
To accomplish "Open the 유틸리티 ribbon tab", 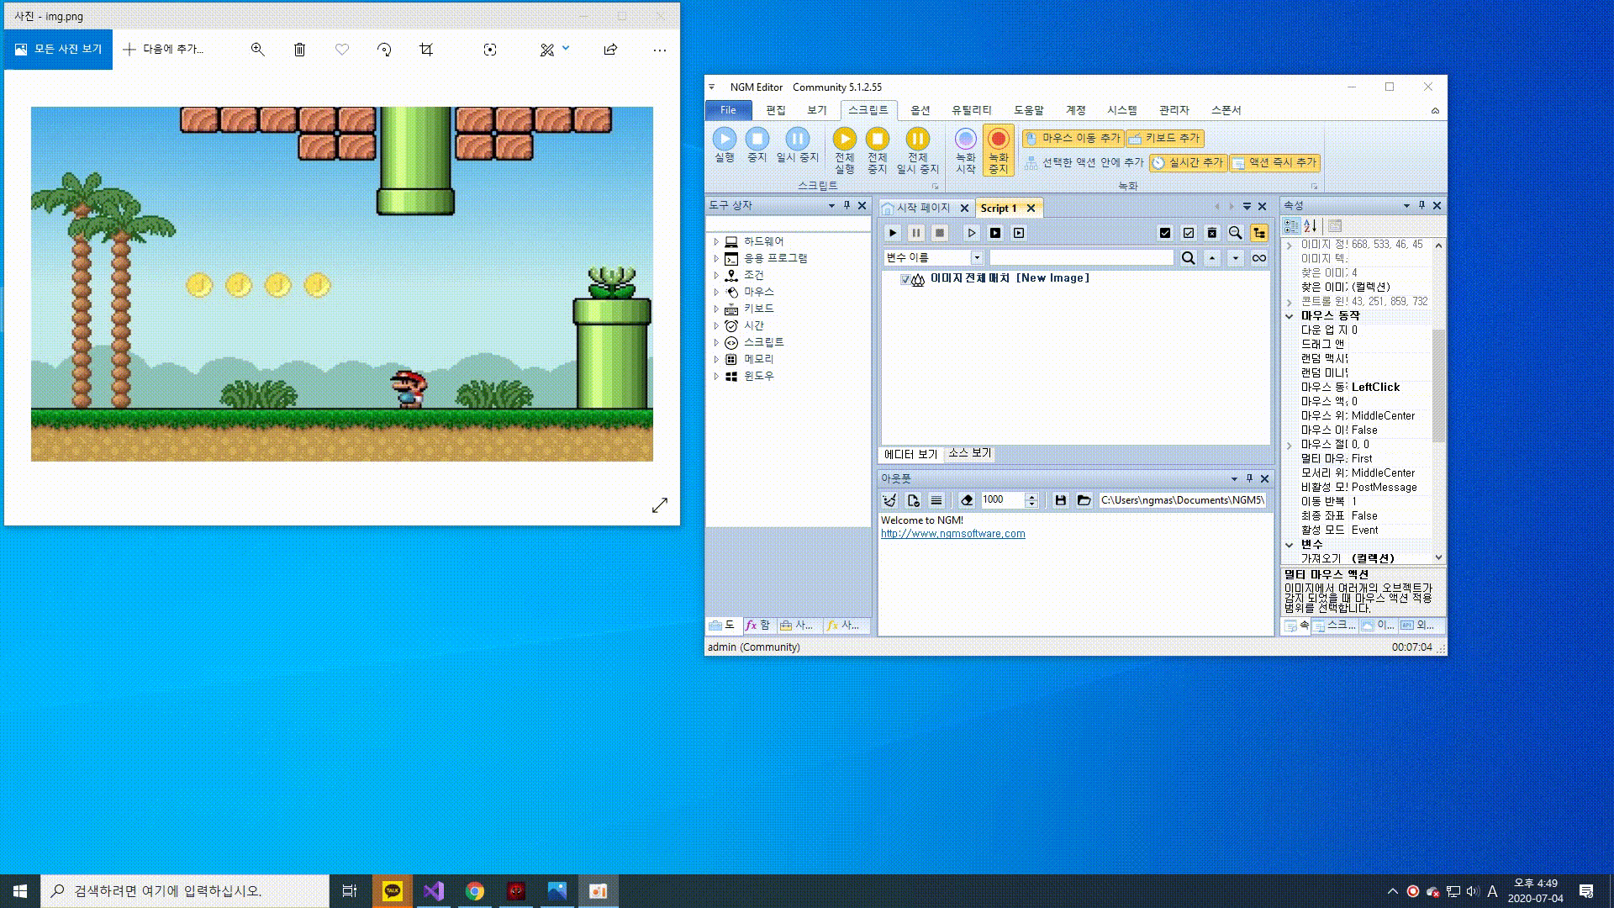I will click(x=971, y=110).
